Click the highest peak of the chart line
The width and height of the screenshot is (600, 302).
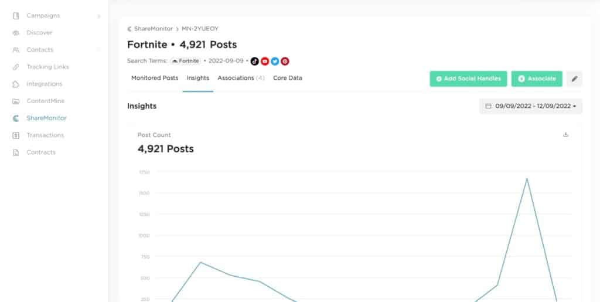[x=527, y=179]
